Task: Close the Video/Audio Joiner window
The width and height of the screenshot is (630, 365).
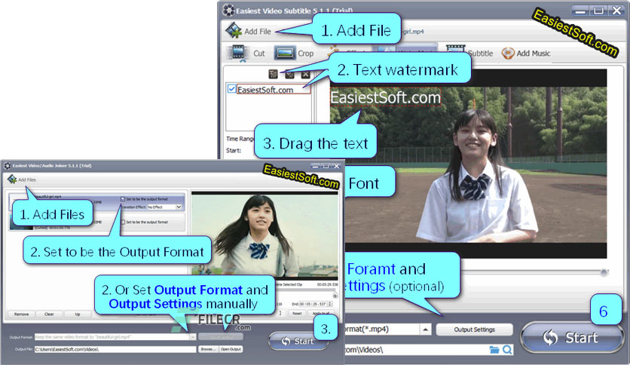Action: [x=337, y=166]
